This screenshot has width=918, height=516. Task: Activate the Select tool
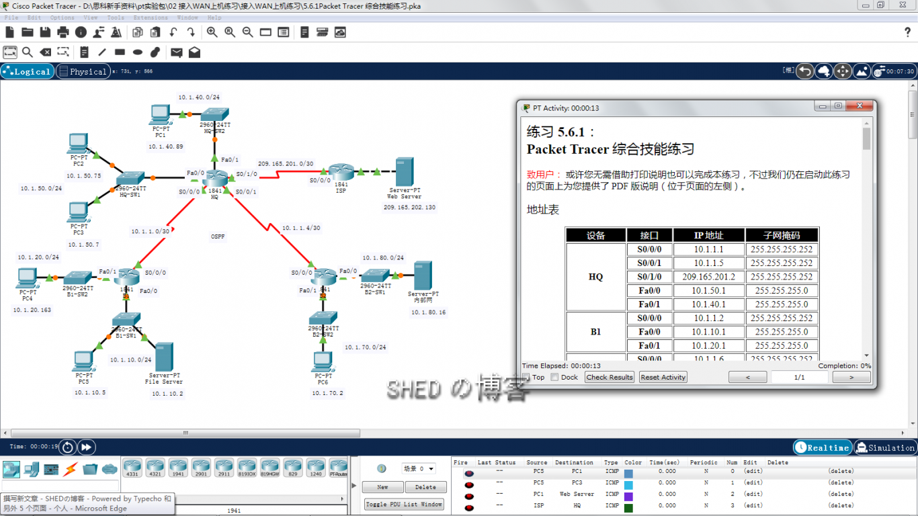(9, 52)
